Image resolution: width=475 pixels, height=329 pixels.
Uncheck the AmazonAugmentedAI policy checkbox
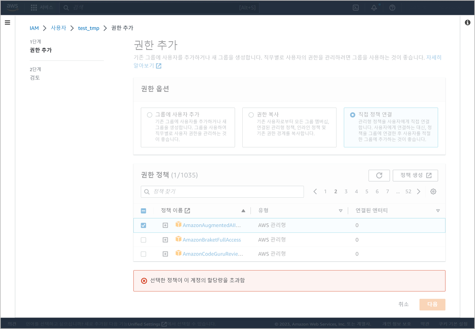click(x=144, y=225)
